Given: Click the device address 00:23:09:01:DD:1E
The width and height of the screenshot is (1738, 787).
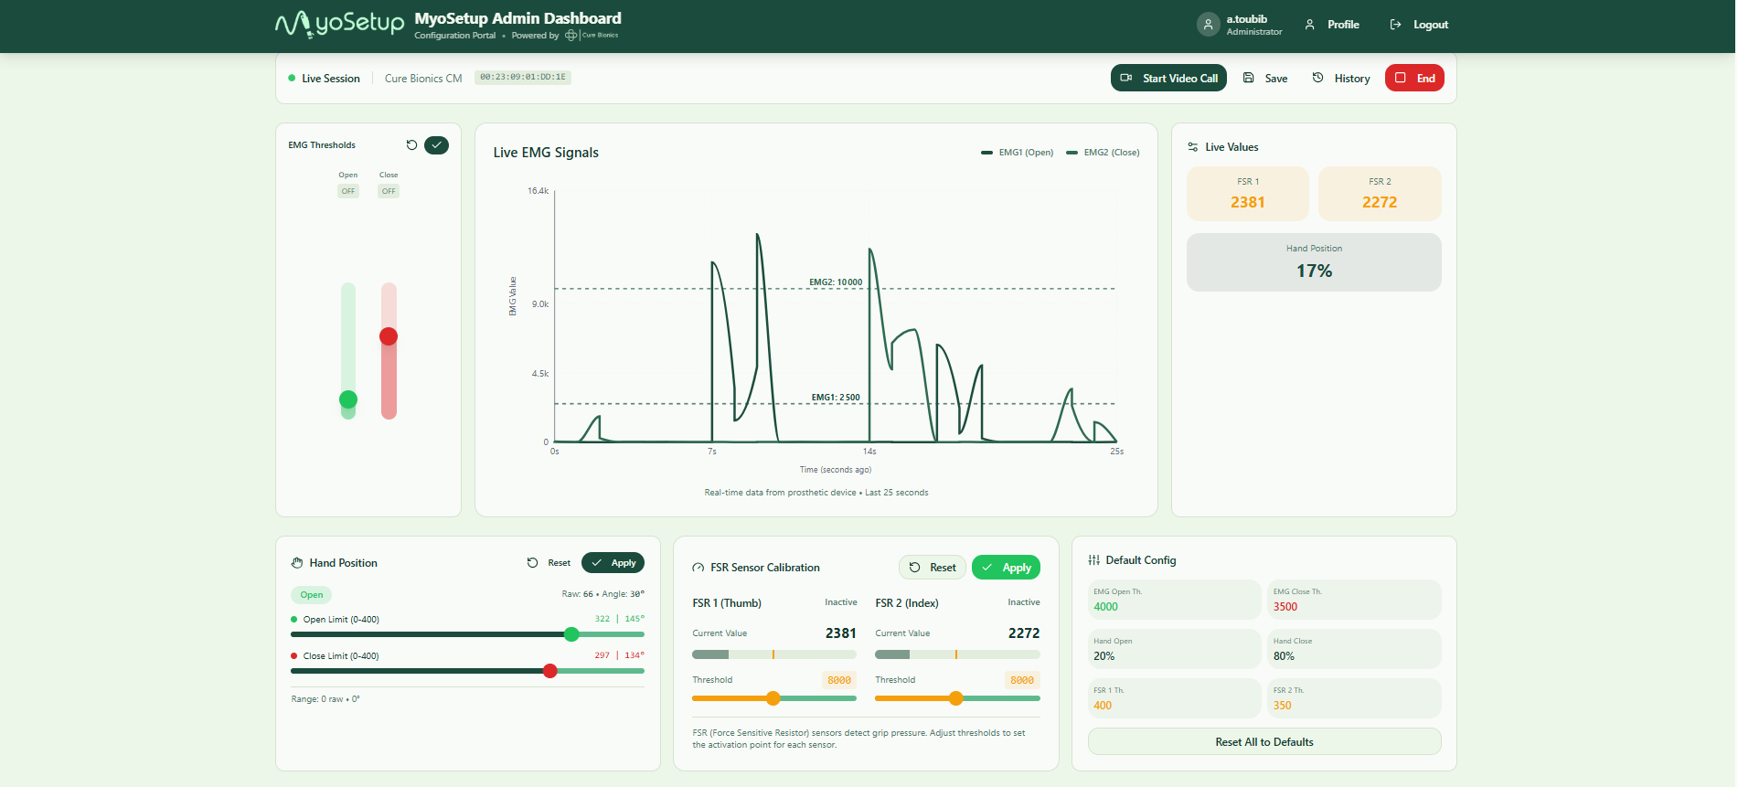Looking at the screenshot, I should coord(523,78).
